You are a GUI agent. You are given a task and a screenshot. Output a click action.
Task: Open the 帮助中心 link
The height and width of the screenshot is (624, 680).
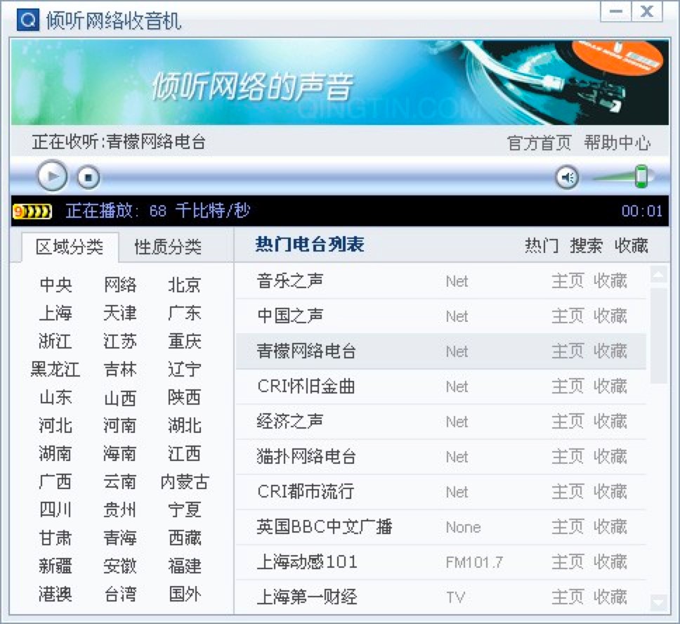coord(617,143)
